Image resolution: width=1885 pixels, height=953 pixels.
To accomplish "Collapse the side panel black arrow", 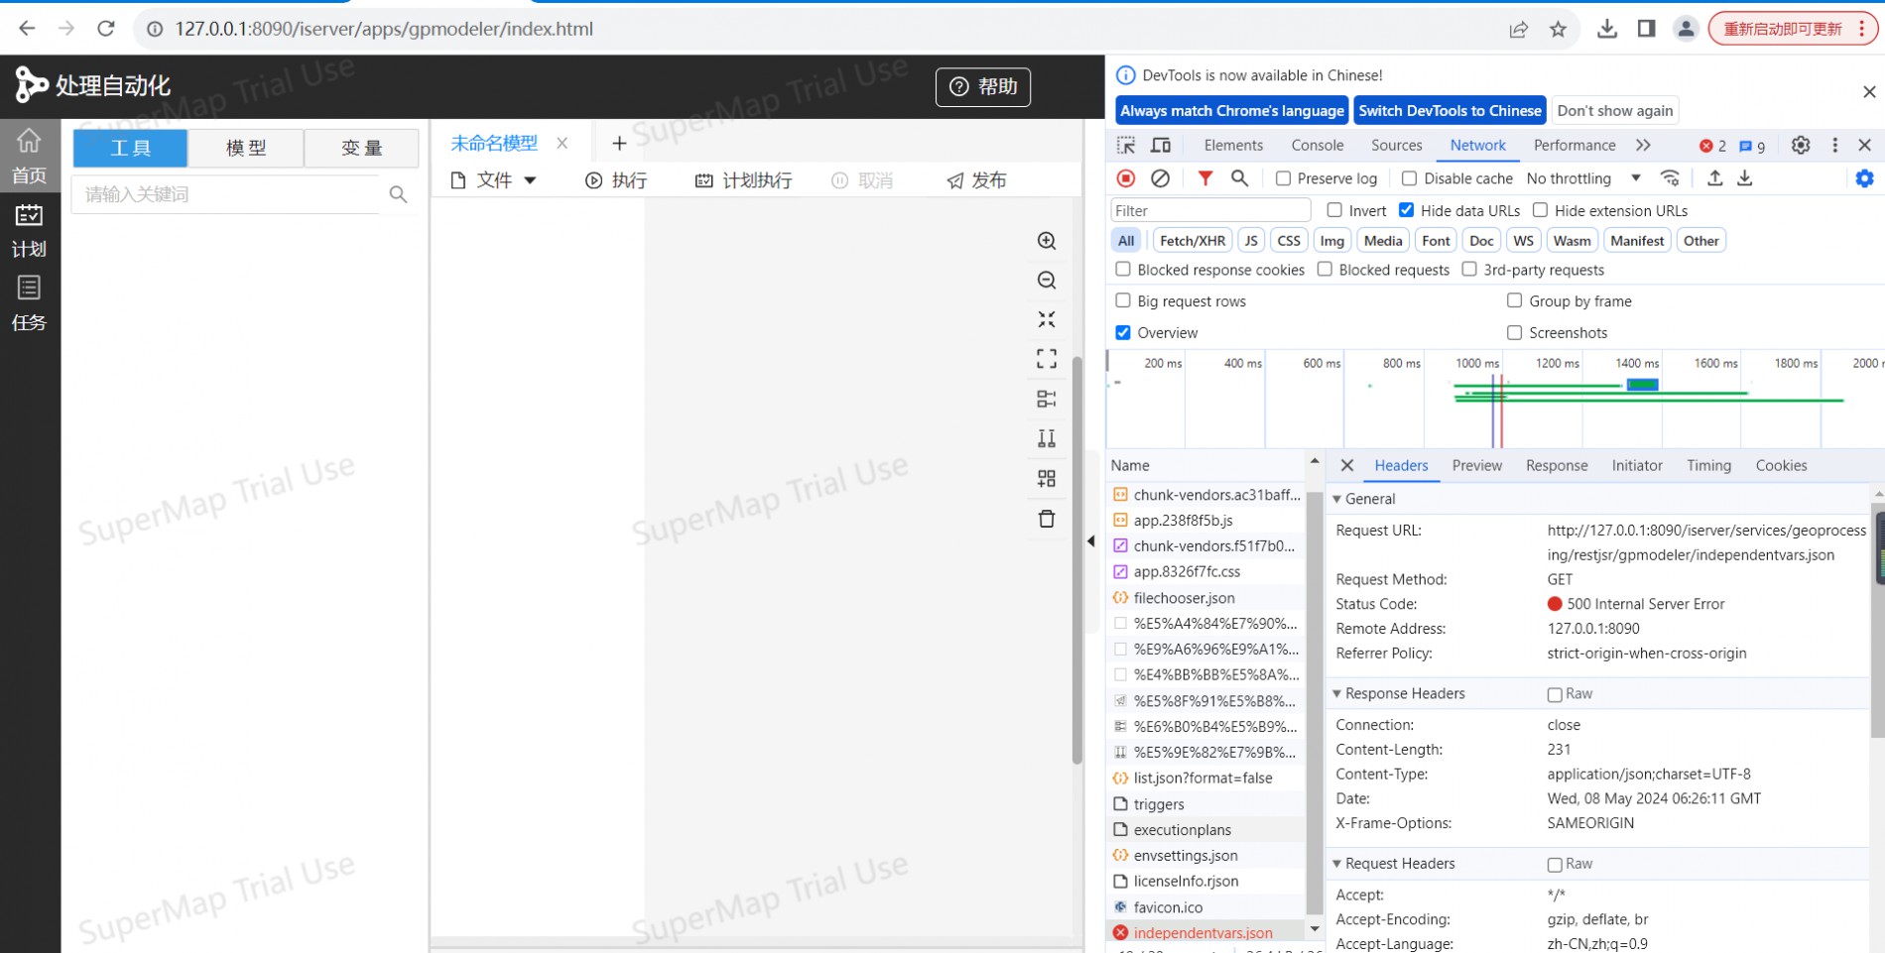I will coord(1091,541).
